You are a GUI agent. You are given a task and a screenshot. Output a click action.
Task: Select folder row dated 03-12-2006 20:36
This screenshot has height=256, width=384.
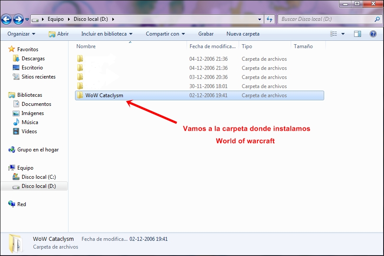pyautogui.click(x=199, y=77)
